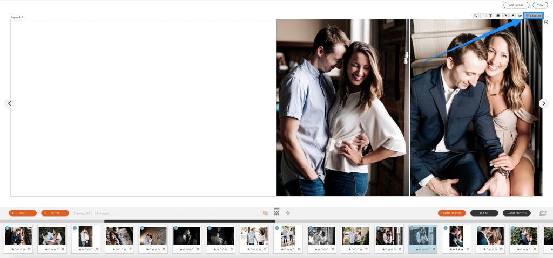The width and height of the screenshot is (553, 258).
Task: Click heart under the brick arch thumbnail
Action: pos(164,249)
